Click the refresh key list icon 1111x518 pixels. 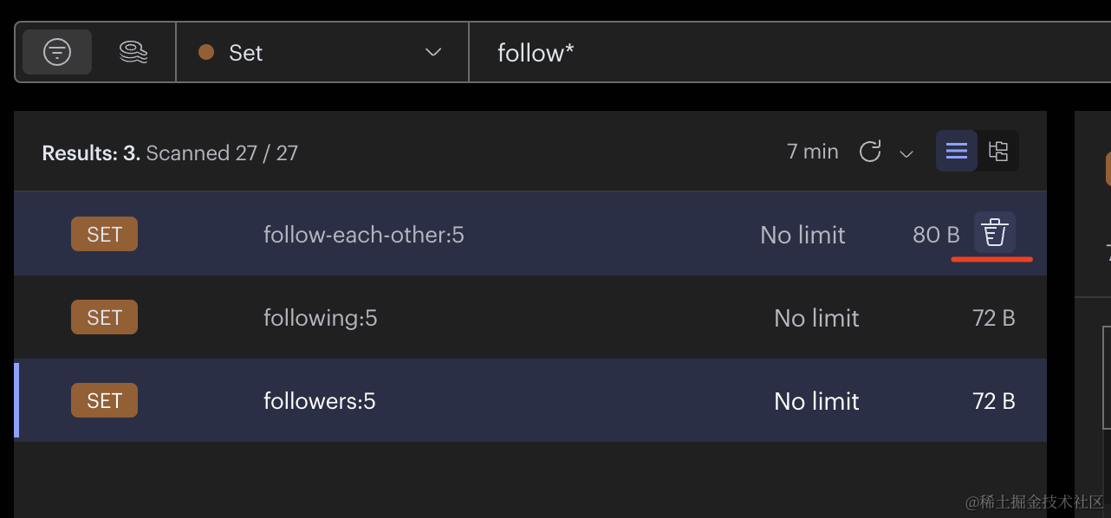(x=870, y=152)
